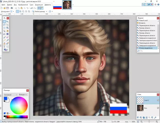The image size is (160, 123).
Task: Click the Print icon
Action: coord(12,8)
